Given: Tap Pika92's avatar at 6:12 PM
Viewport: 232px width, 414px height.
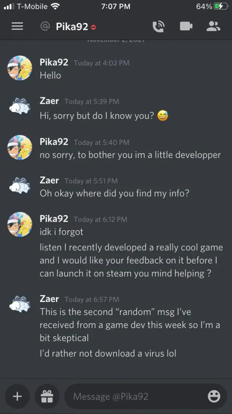Looking at the screenshot, I should [x=20, y=224].
